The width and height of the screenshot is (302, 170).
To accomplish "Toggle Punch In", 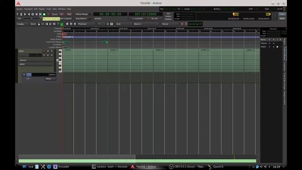I will click(x=62, y=14).
